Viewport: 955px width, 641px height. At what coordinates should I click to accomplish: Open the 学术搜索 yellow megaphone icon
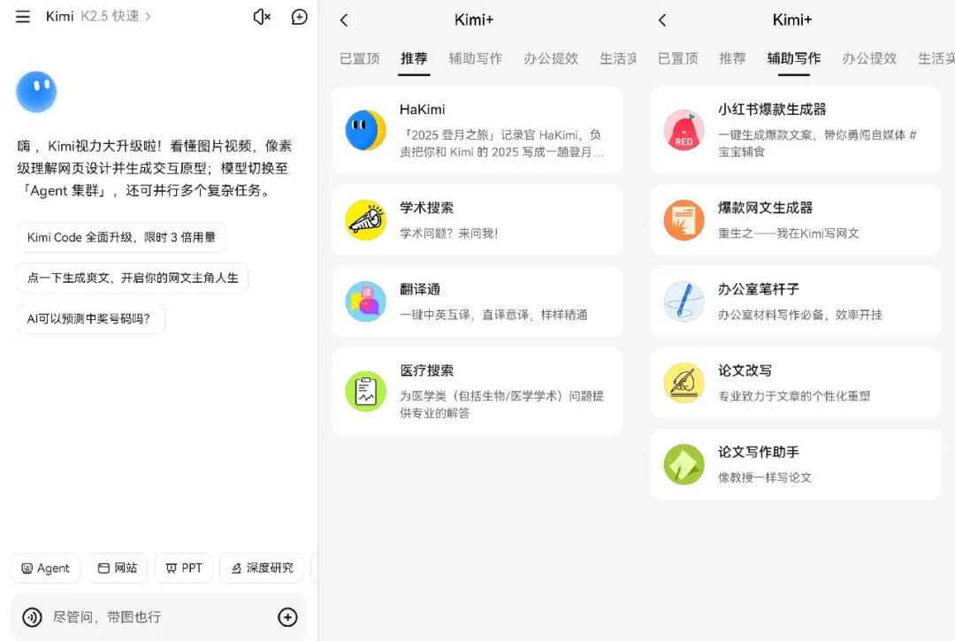coord(365,220)
